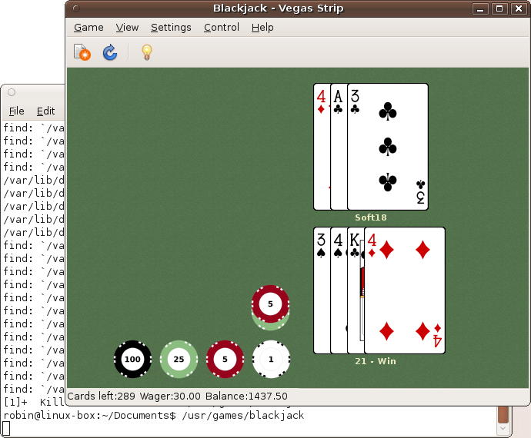Click the terminal window's round title button

[x=12, y=92]
